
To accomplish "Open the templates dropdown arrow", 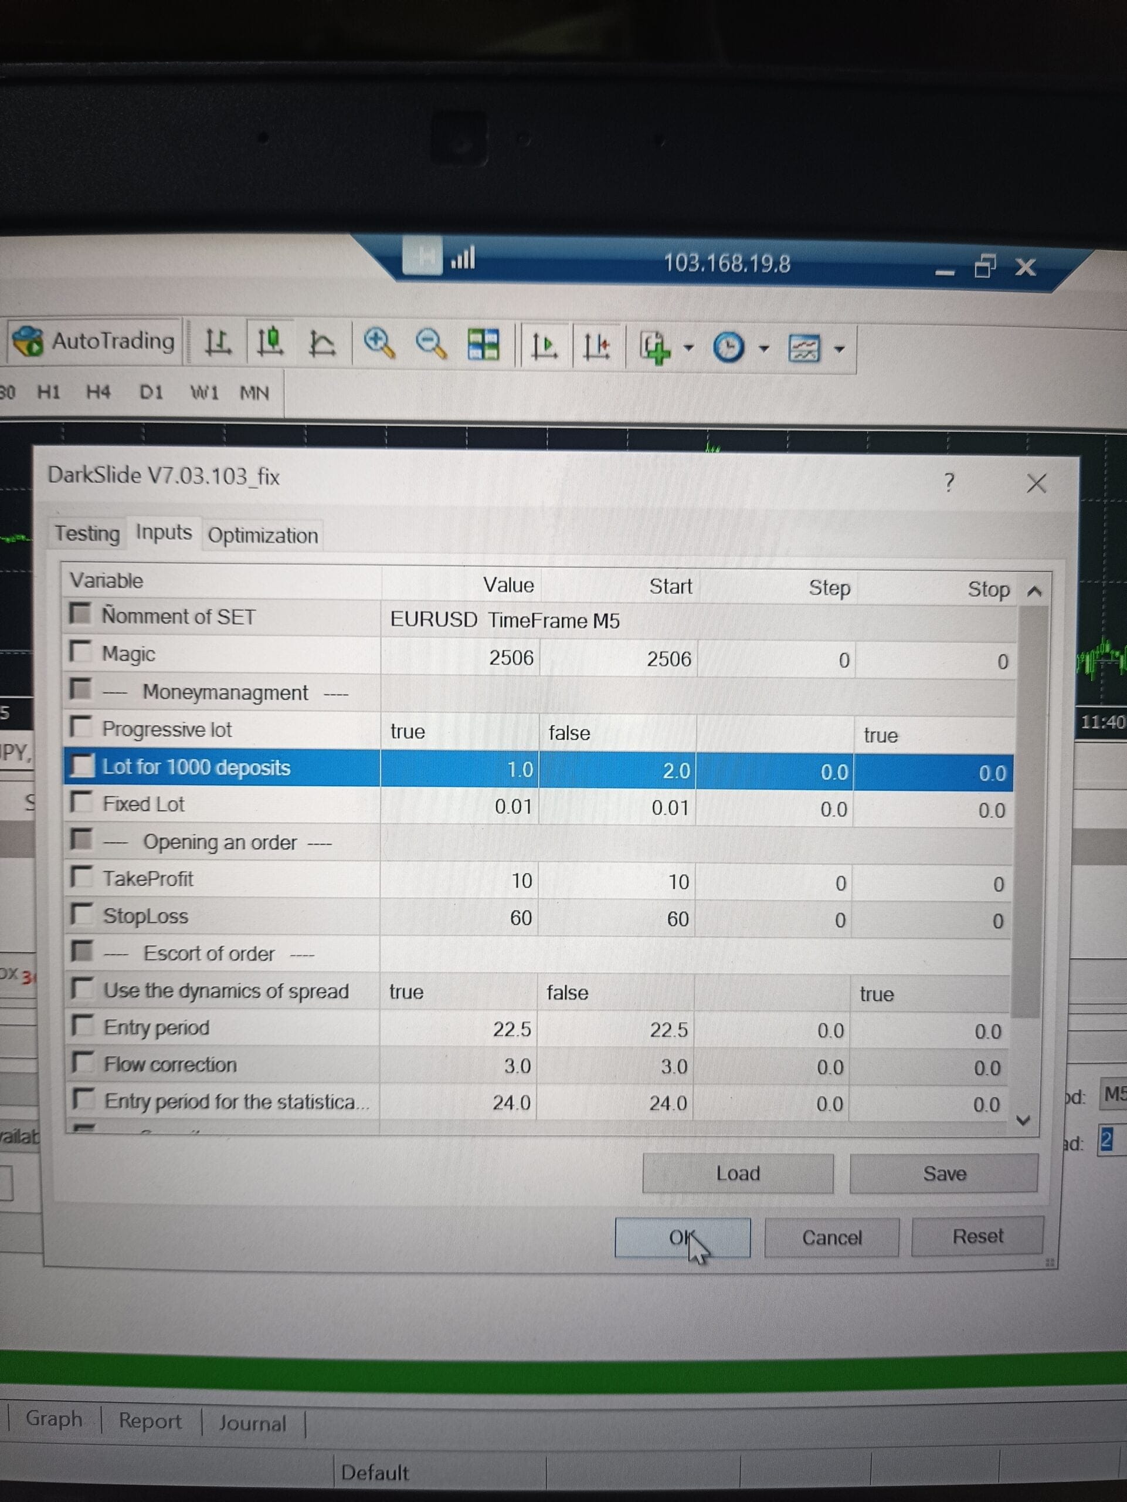I will (839, 350).
